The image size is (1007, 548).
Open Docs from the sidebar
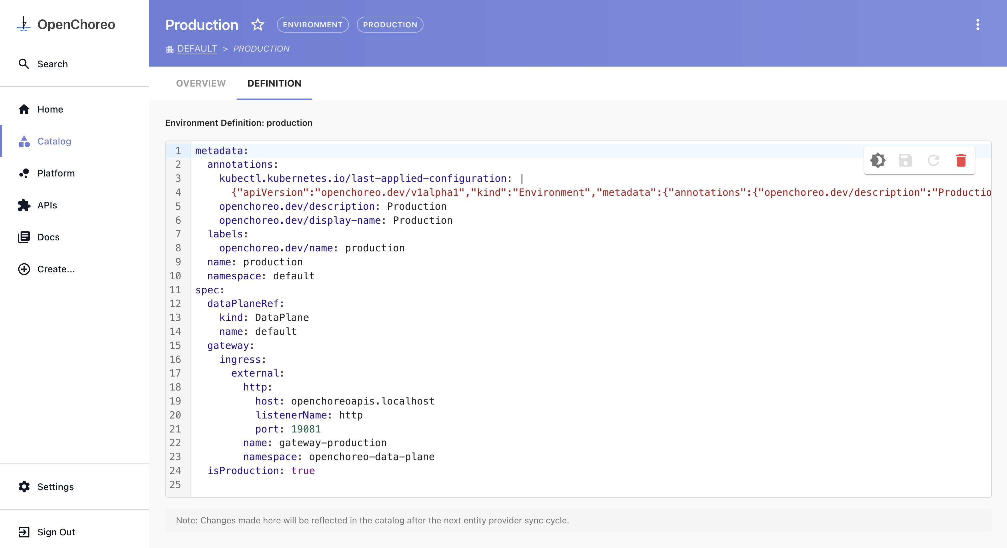tap(48, 237)
